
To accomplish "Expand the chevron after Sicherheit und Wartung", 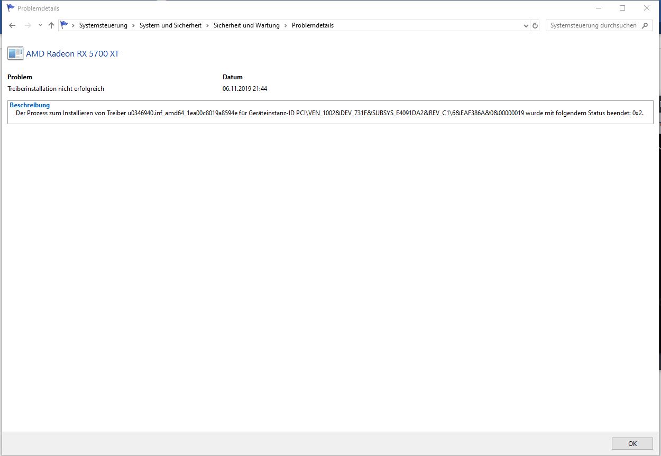I will tap(286, 25).
